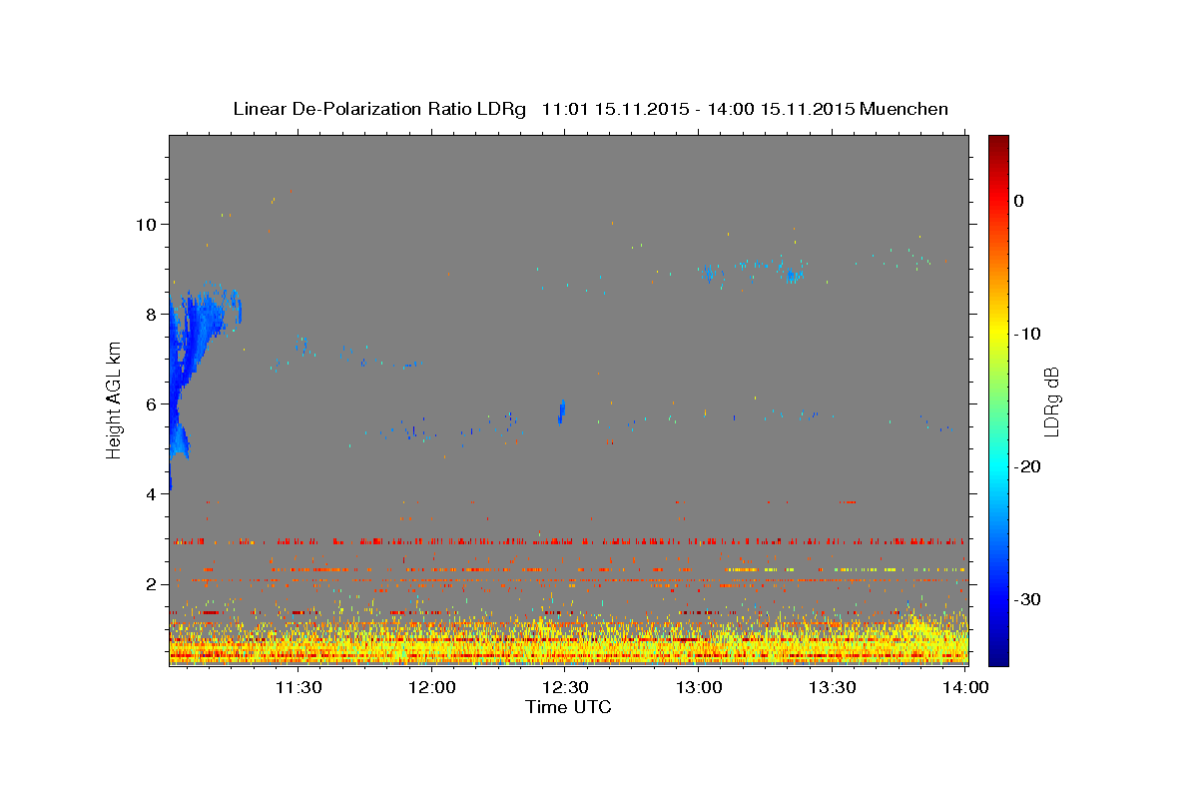Click the red horizontal band near 3 km
1198x799 pixels.
(568, 542)
